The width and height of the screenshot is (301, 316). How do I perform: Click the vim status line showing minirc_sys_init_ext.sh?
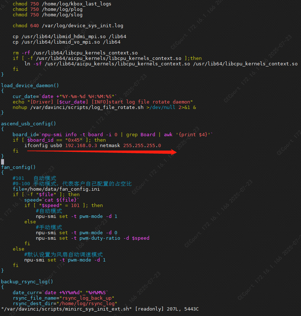(100, 309)
